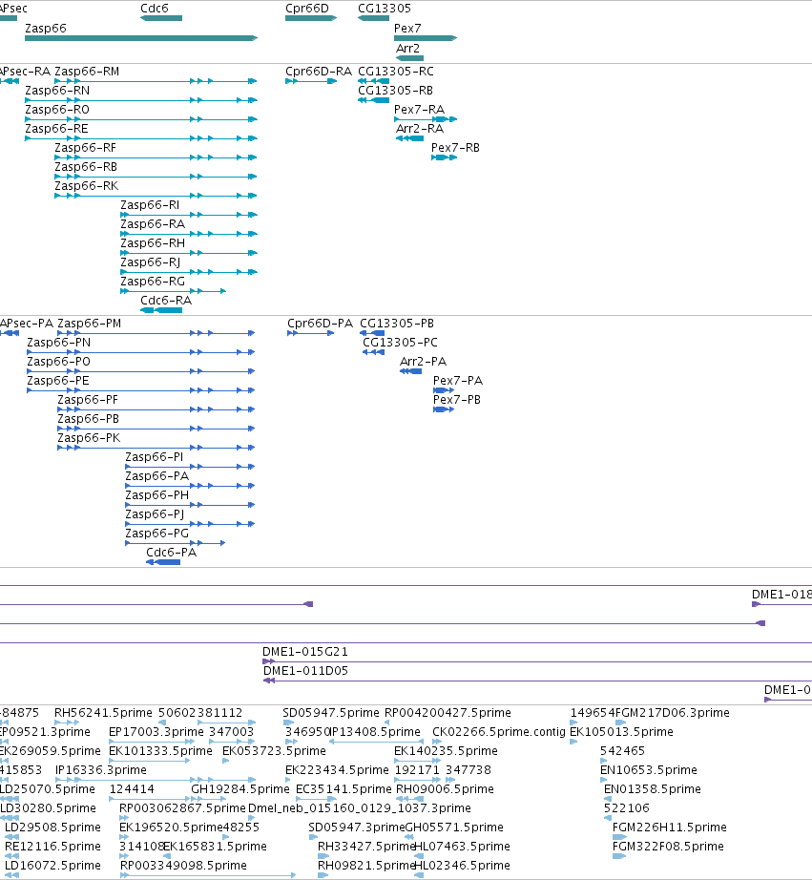Click EST EK101333.5prime
Screen dimensions: 812x880
pos(160,751)
